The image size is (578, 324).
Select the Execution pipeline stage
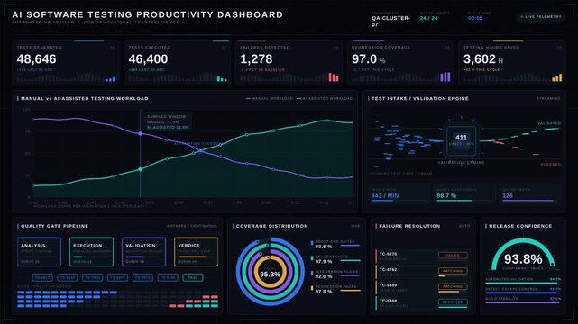pyautogui.click(x=91, y=252)
